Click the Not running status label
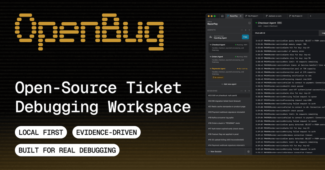The height and width of the screenshot is (170, 325). tap(242, 69)
